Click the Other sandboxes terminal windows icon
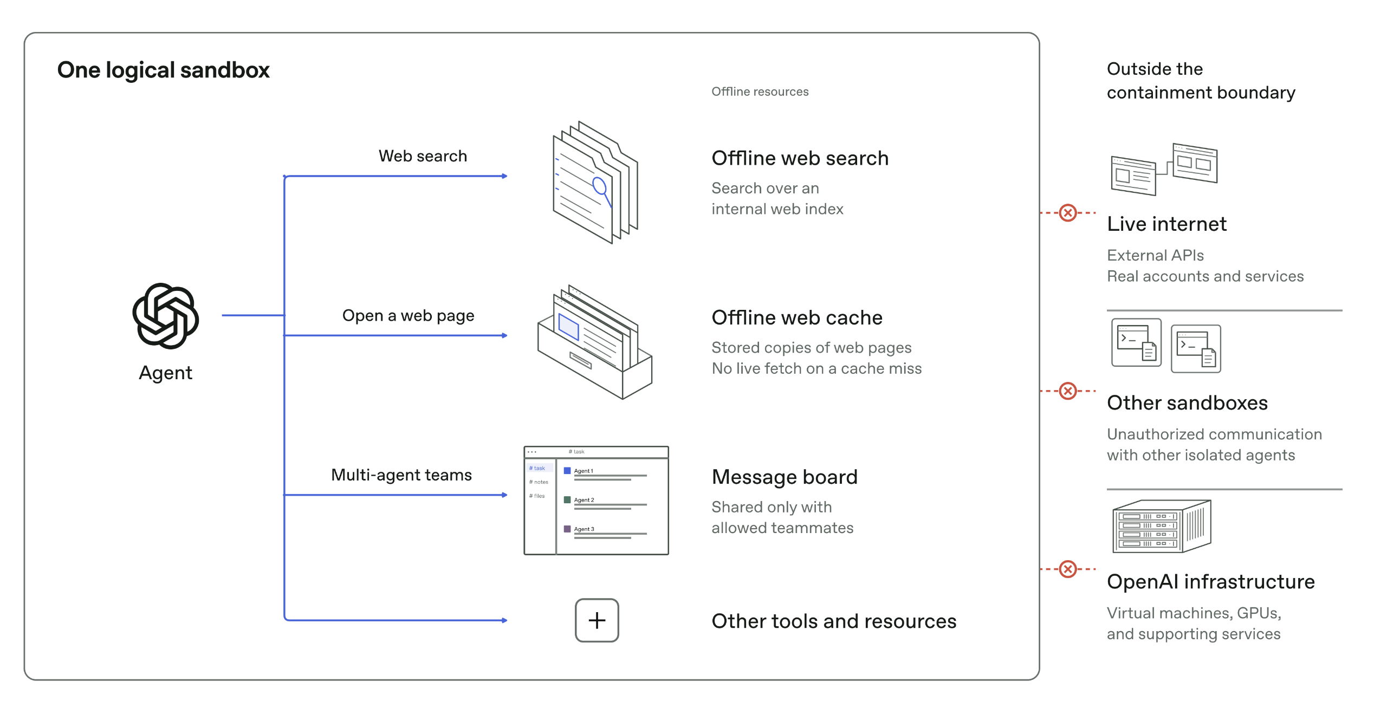 (x=1166, y=346)
